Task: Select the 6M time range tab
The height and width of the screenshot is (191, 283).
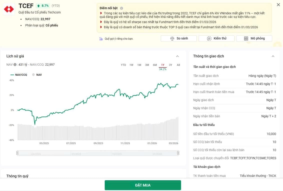Action: point(155,65)
